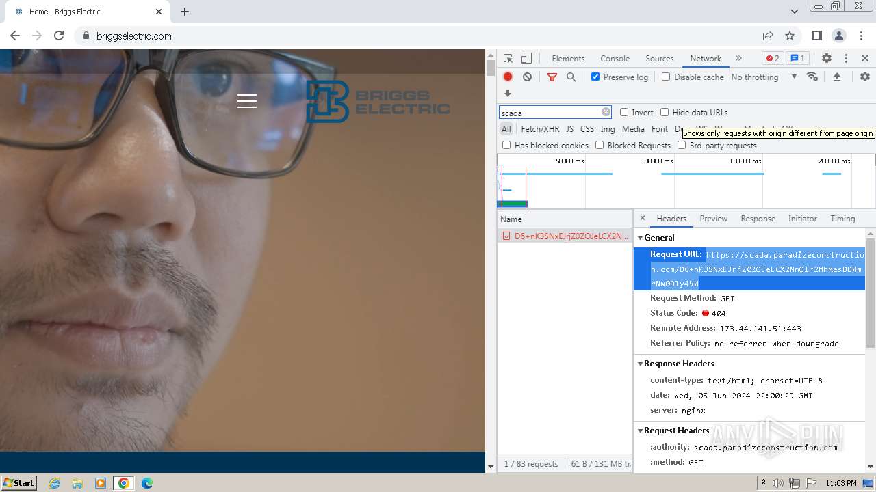876x492 pixels.
Task: Stop recording the network log
Action: coord(508,77)
